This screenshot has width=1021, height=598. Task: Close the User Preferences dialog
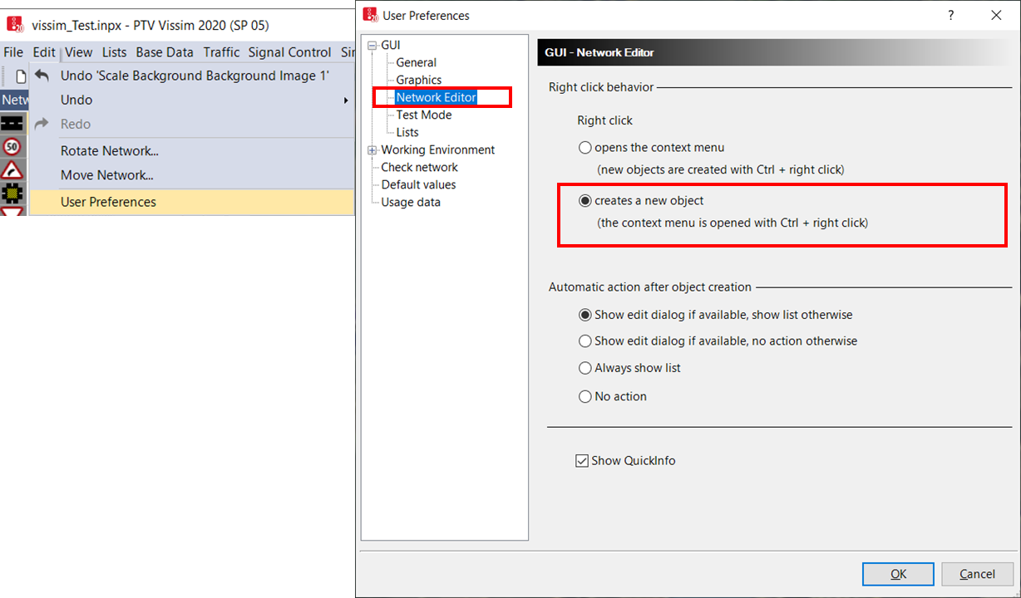click(x=996, y=15)
